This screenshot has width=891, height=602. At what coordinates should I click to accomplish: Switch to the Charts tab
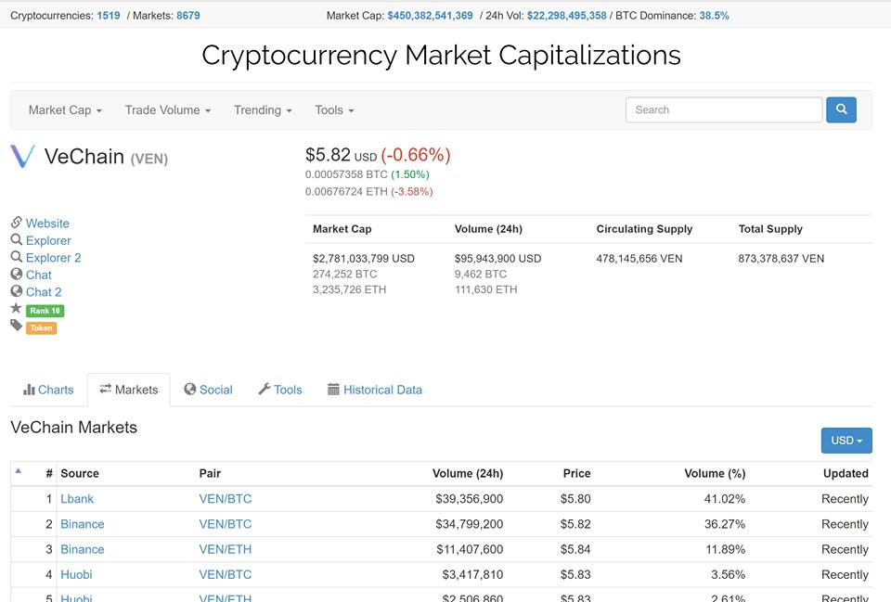tap(48, 390)
